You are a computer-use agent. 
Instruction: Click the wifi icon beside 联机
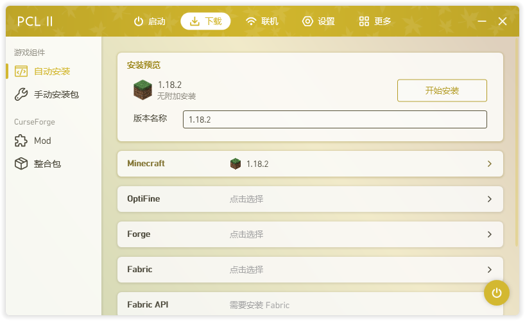point(251,21)
